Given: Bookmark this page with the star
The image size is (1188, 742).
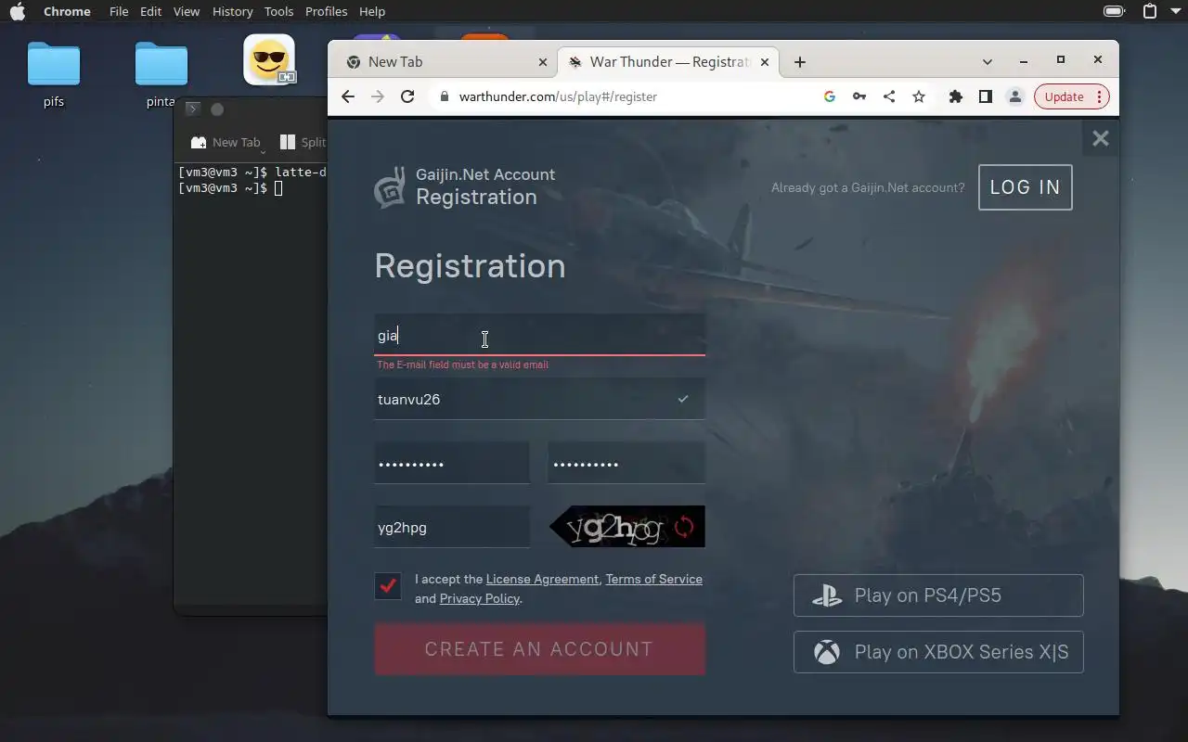Looking at the screenshot, I should (x=919, y=96).
